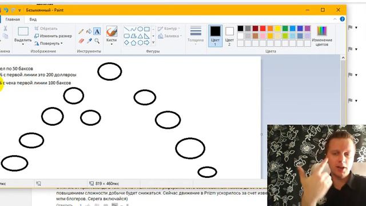Pick the brown color swatch
366x206 pixels.
click(x=255, y=36)
